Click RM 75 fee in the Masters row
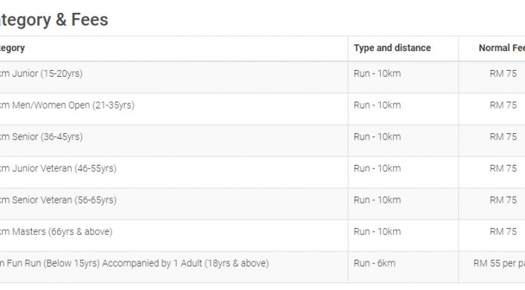525x290 pixels. tap(503, 232)
